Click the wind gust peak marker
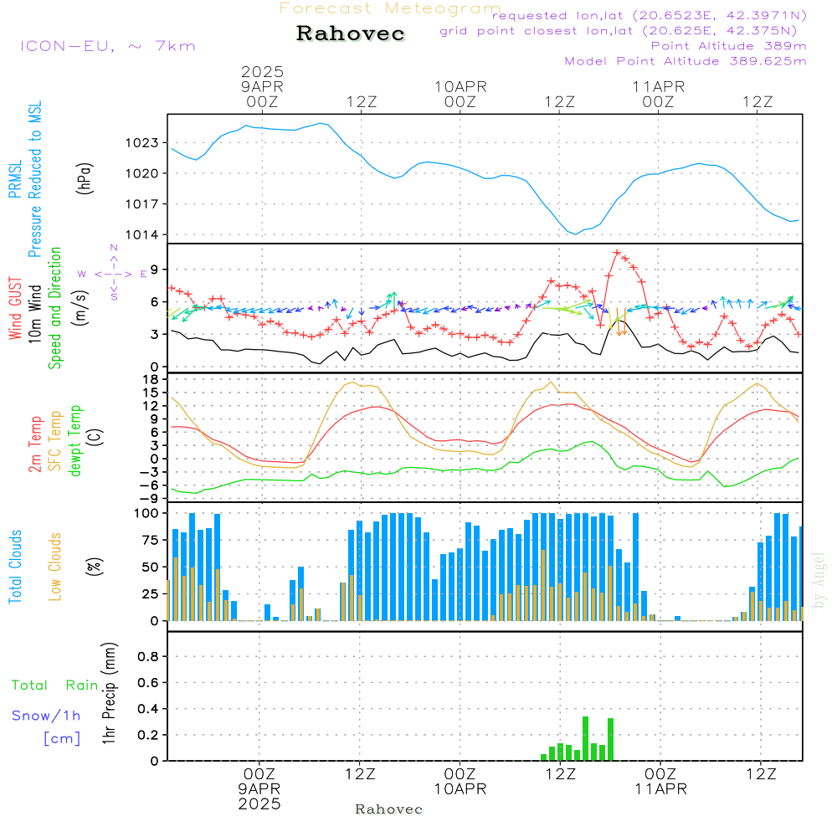This screenshot has width=837, height=837. (617, 253)
